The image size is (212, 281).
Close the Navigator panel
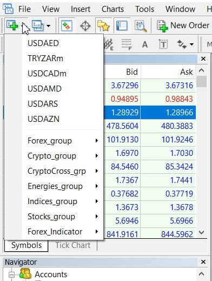(x=203, y=262)
